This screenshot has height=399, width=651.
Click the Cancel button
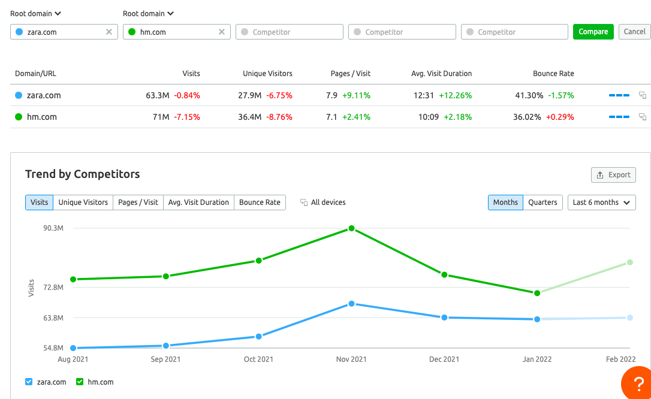[634, 31]
